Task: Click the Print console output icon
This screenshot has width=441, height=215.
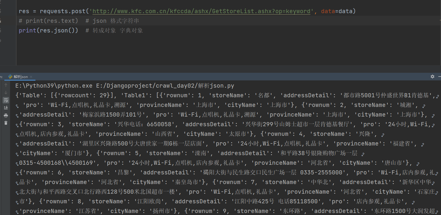Action: [6, 115]
